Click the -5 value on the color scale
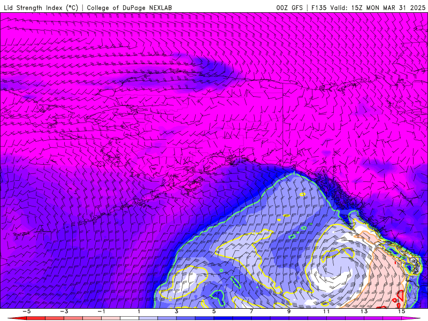428x321 pixels. (26, 311)
